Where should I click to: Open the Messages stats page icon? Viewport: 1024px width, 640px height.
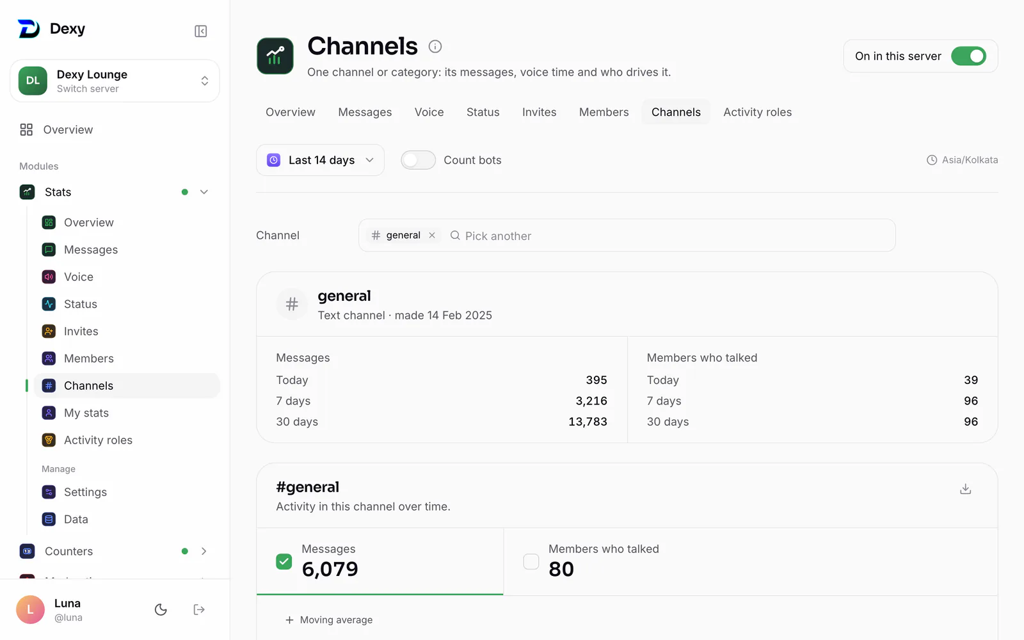tap(49, 250)
